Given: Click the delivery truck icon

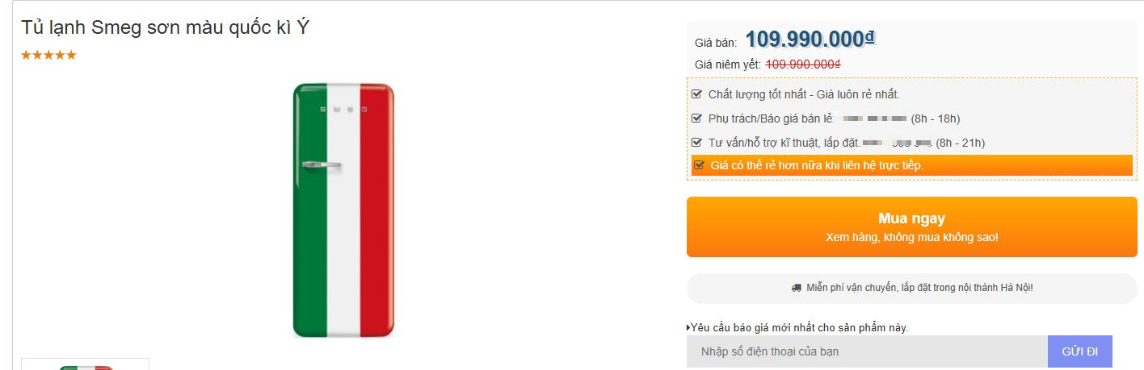Looking at the screenshot, I should (797, 288).
